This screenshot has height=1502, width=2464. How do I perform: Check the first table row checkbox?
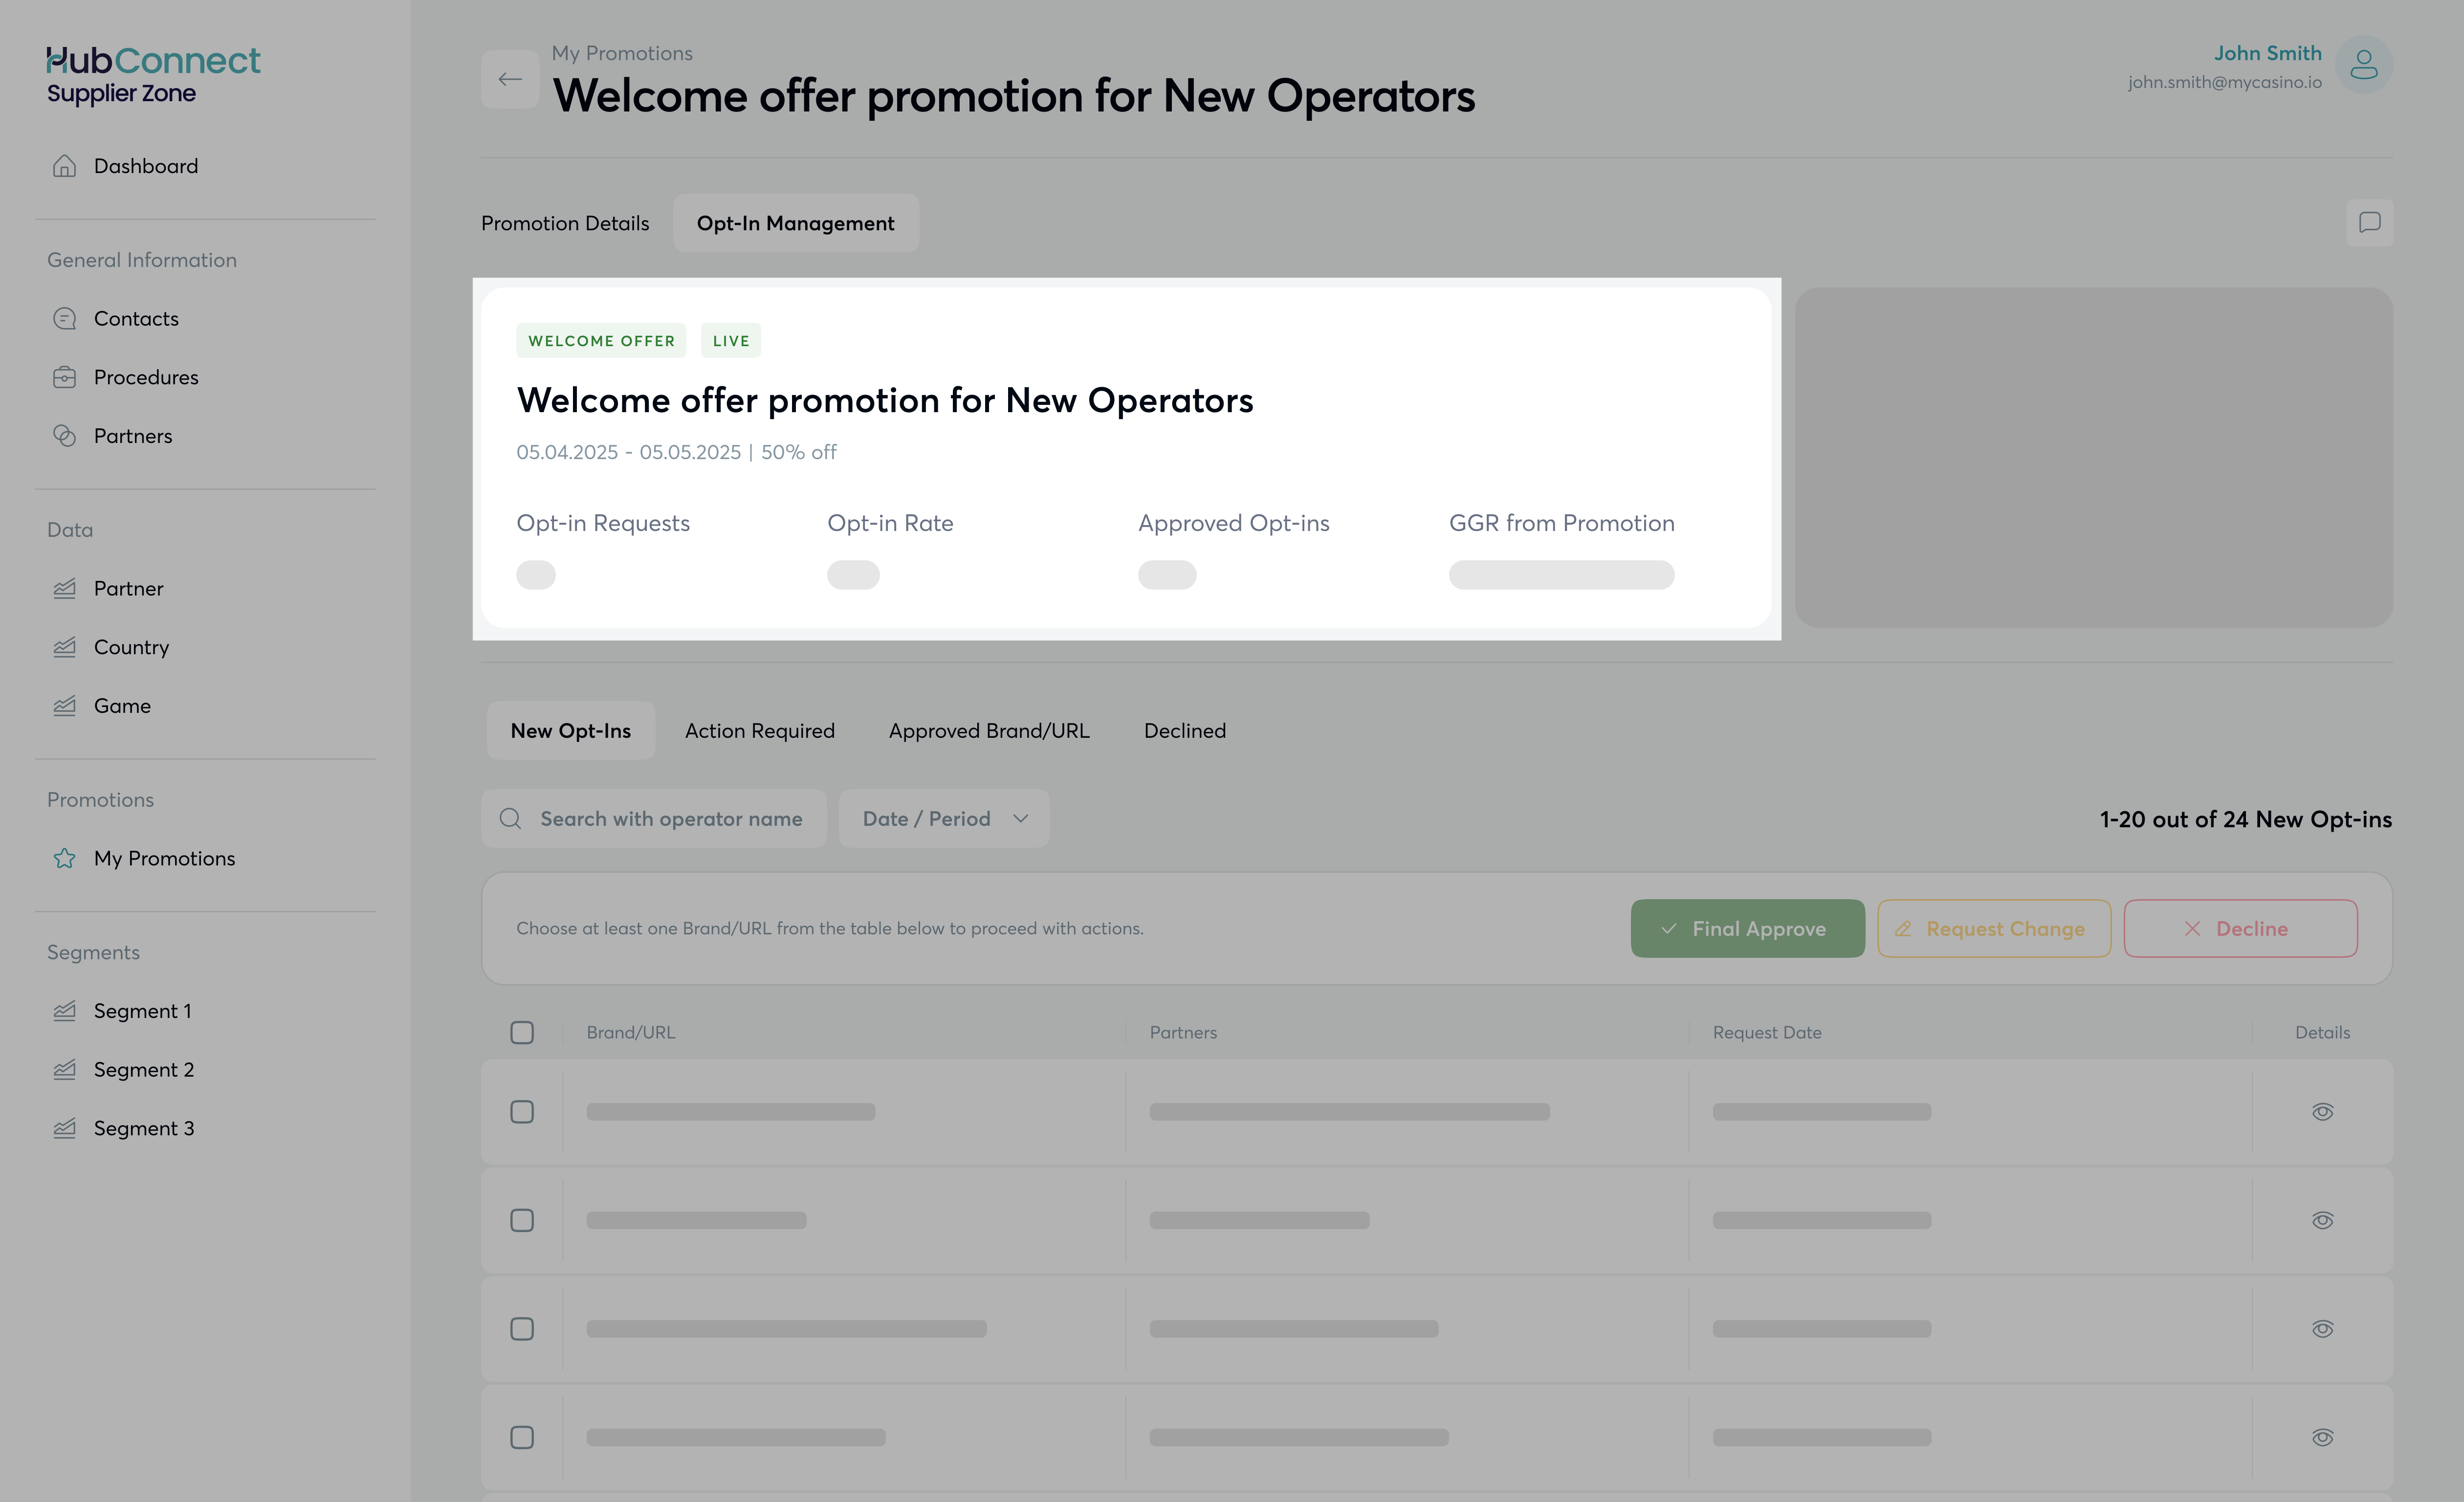522,1112
